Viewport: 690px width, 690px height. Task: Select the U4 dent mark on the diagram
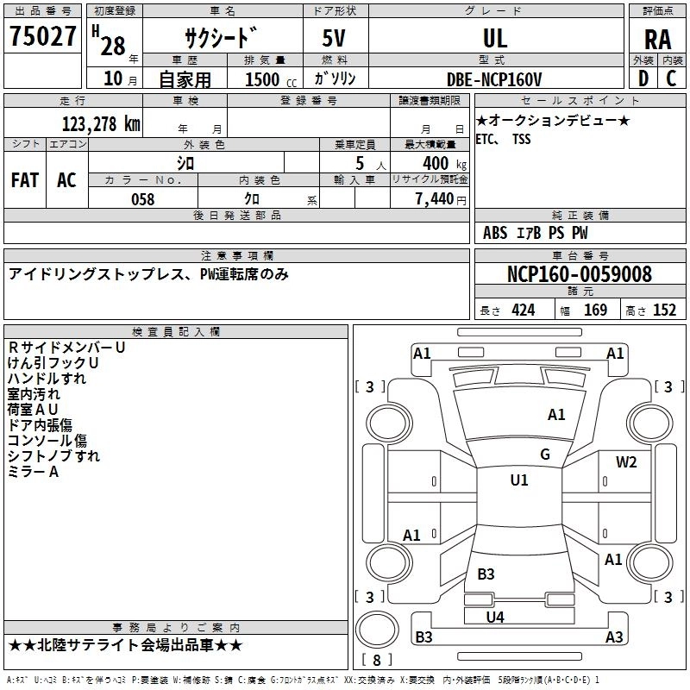495,617
